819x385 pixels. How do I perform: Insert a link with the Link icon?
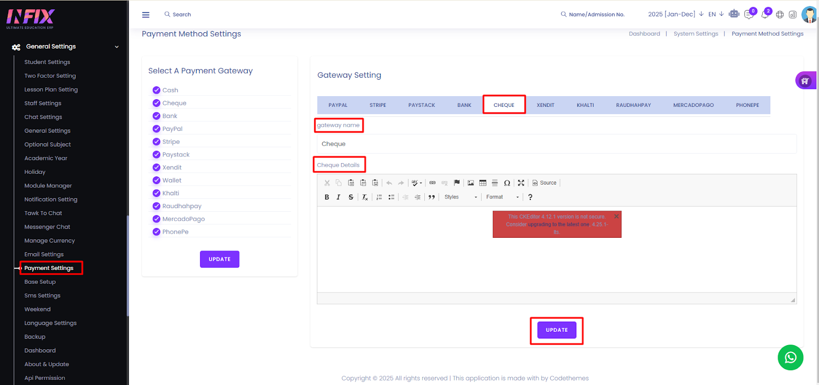tap(433, 183)
